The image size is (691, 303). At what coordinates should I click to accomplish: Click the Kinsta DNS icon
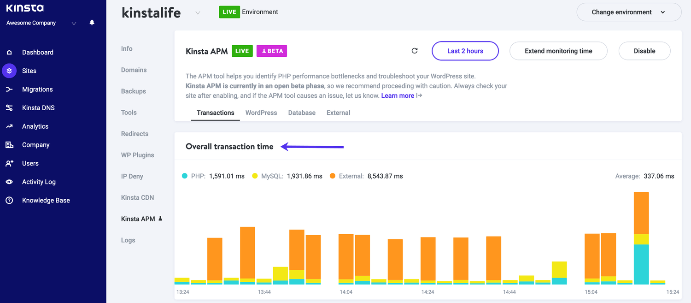coord(9,108)
